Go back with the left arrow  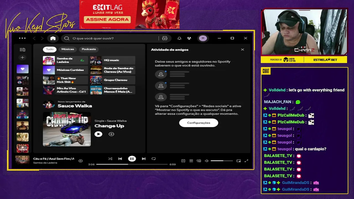(x=34, y=38)
